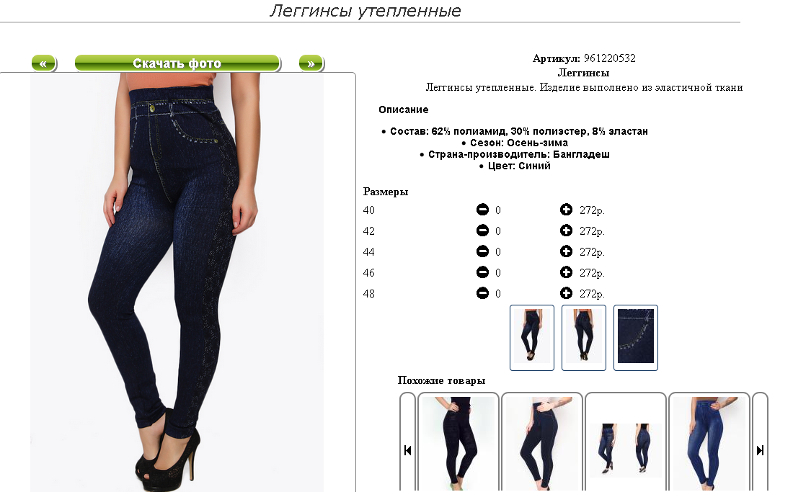
Task: Increase quantity for size 44
Action: (x=566, y=251)
